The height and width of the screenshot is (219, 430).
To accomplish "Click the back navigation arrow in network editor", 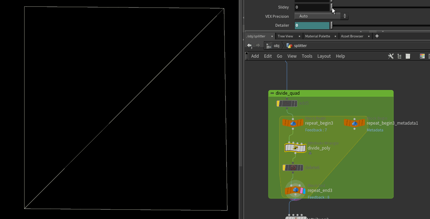I will click(249, 46).
